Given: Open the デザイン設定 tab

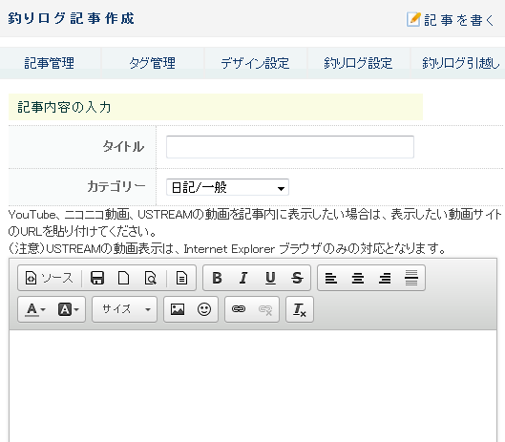Looking at the screenshot, I should coord(255,63).
